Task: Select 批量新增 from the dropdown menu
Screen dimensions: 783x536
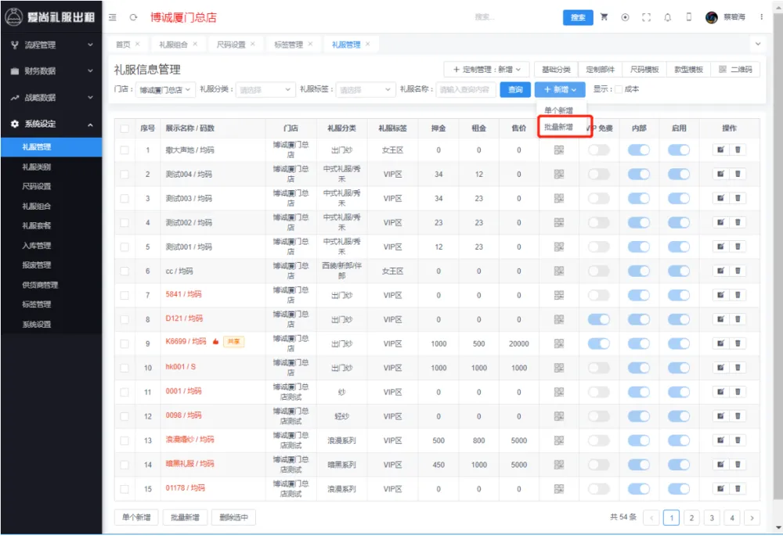Action: click(558, 127)
